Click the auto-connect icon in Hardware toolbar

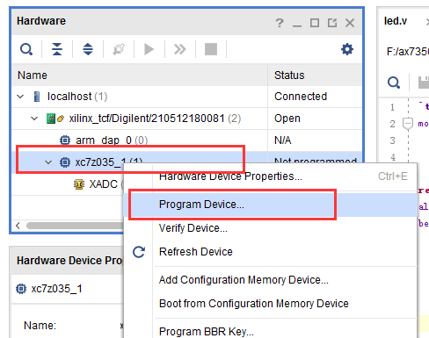(x=119, y=49)
